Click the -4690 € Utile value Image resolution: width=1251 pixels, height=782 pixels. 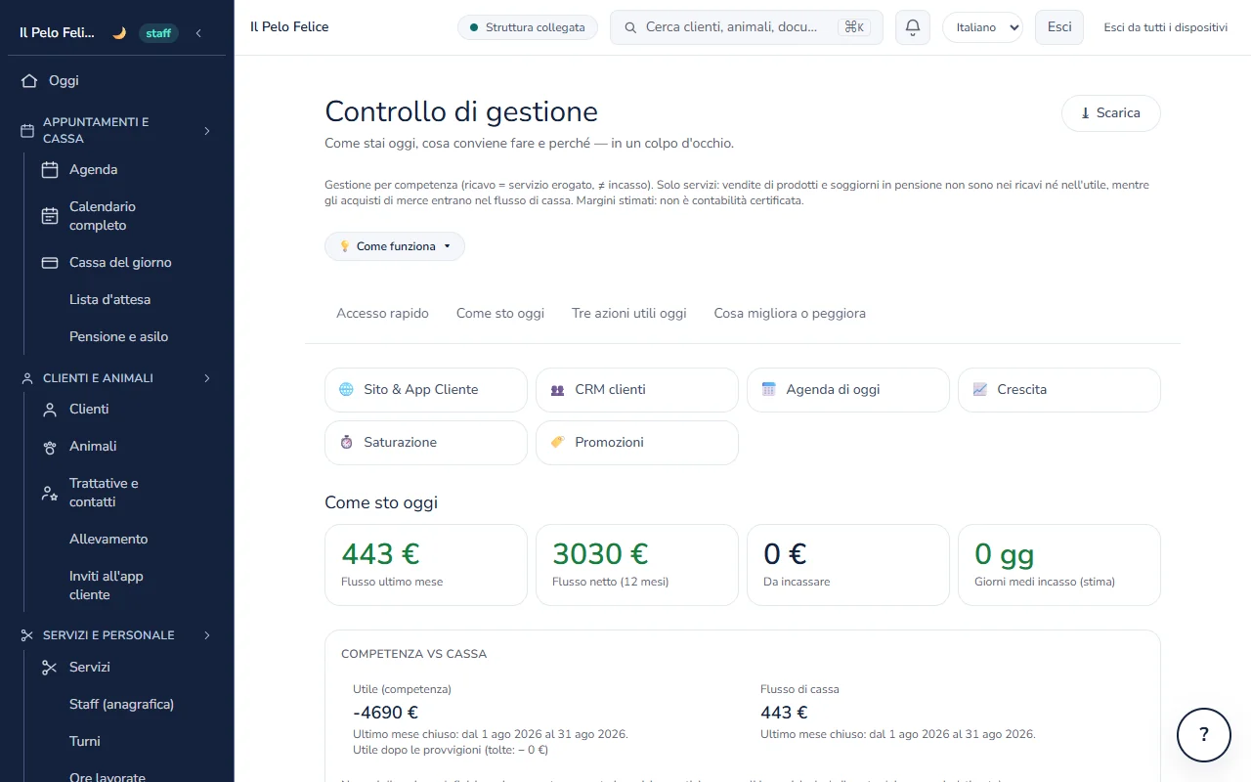coord(385,713)
